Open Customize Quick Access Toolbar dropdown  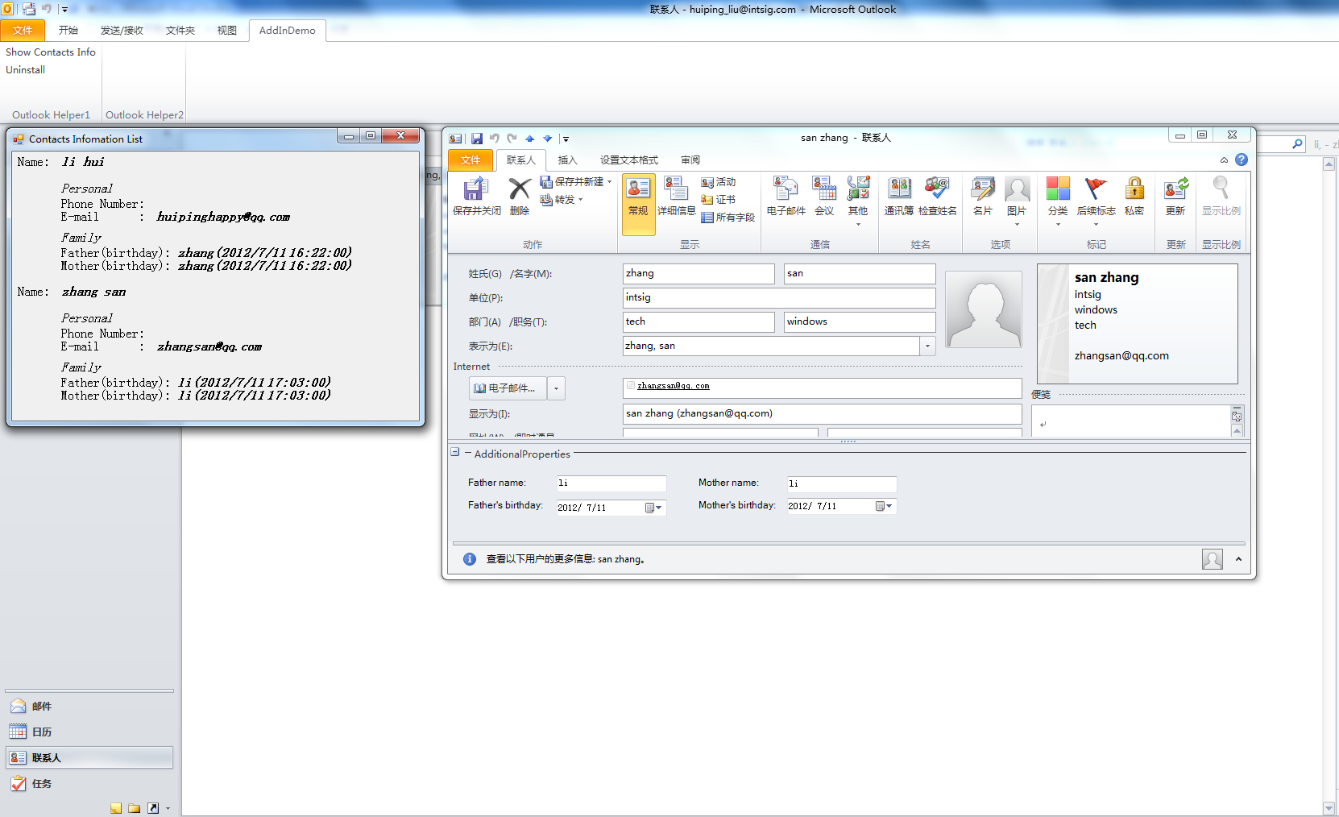coord(566,139)
